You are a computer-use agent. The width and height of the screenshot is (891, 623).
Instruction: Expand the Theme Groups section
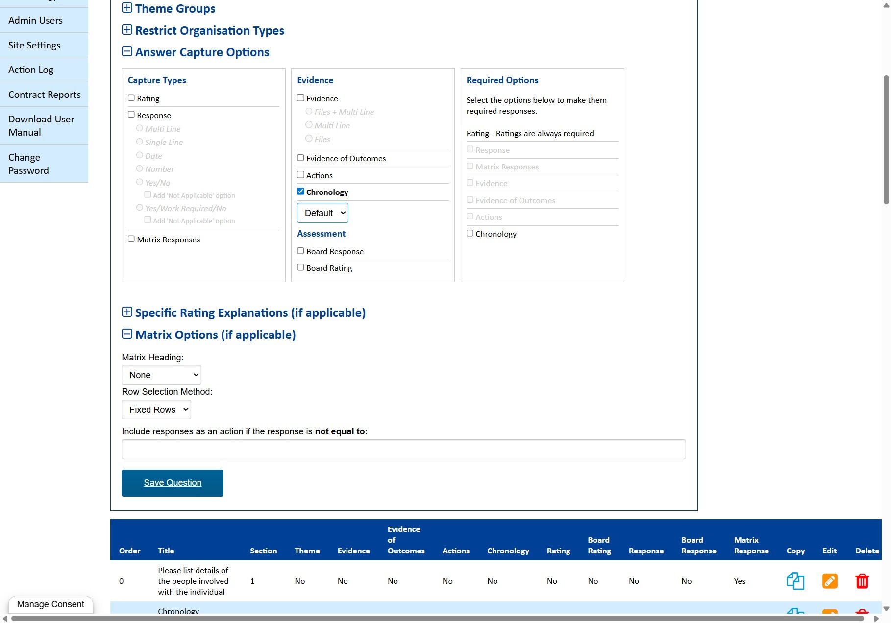click(127, 8)
